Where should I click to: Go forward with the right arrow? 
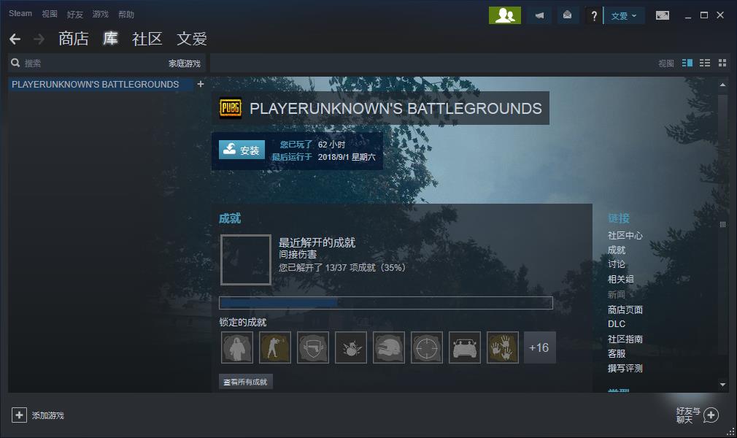click(x=39, y=39)
